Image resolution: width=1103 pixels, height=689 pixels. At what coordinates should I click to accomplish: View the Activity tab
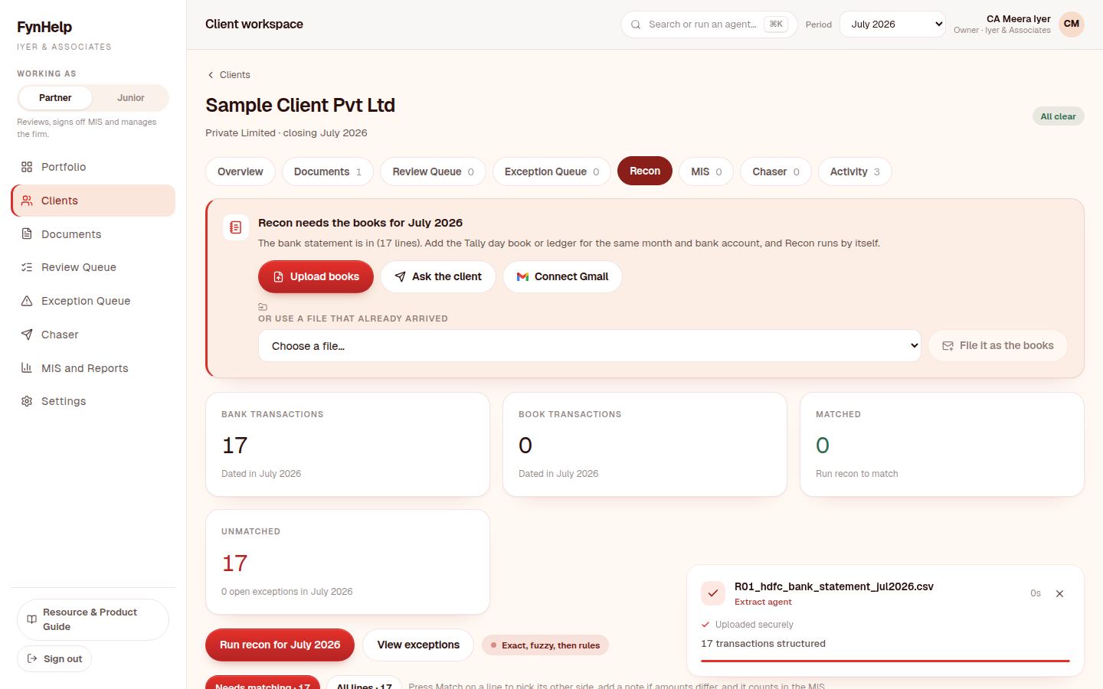point(855,171)
